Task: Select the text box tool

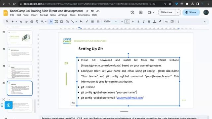Action: point(56,21)
